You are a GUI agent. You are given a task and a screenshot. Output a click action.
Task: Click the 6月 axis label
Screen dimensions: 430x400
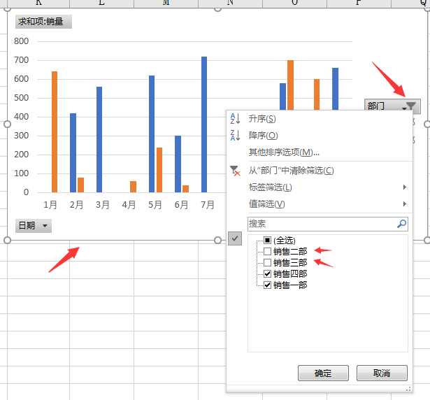click(x=181, y=205)
